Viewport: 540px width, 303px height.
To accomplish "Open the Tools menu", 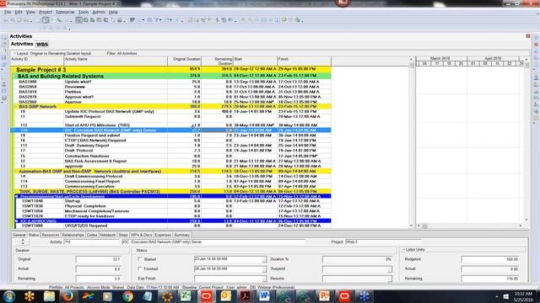I will pos(84,12).
